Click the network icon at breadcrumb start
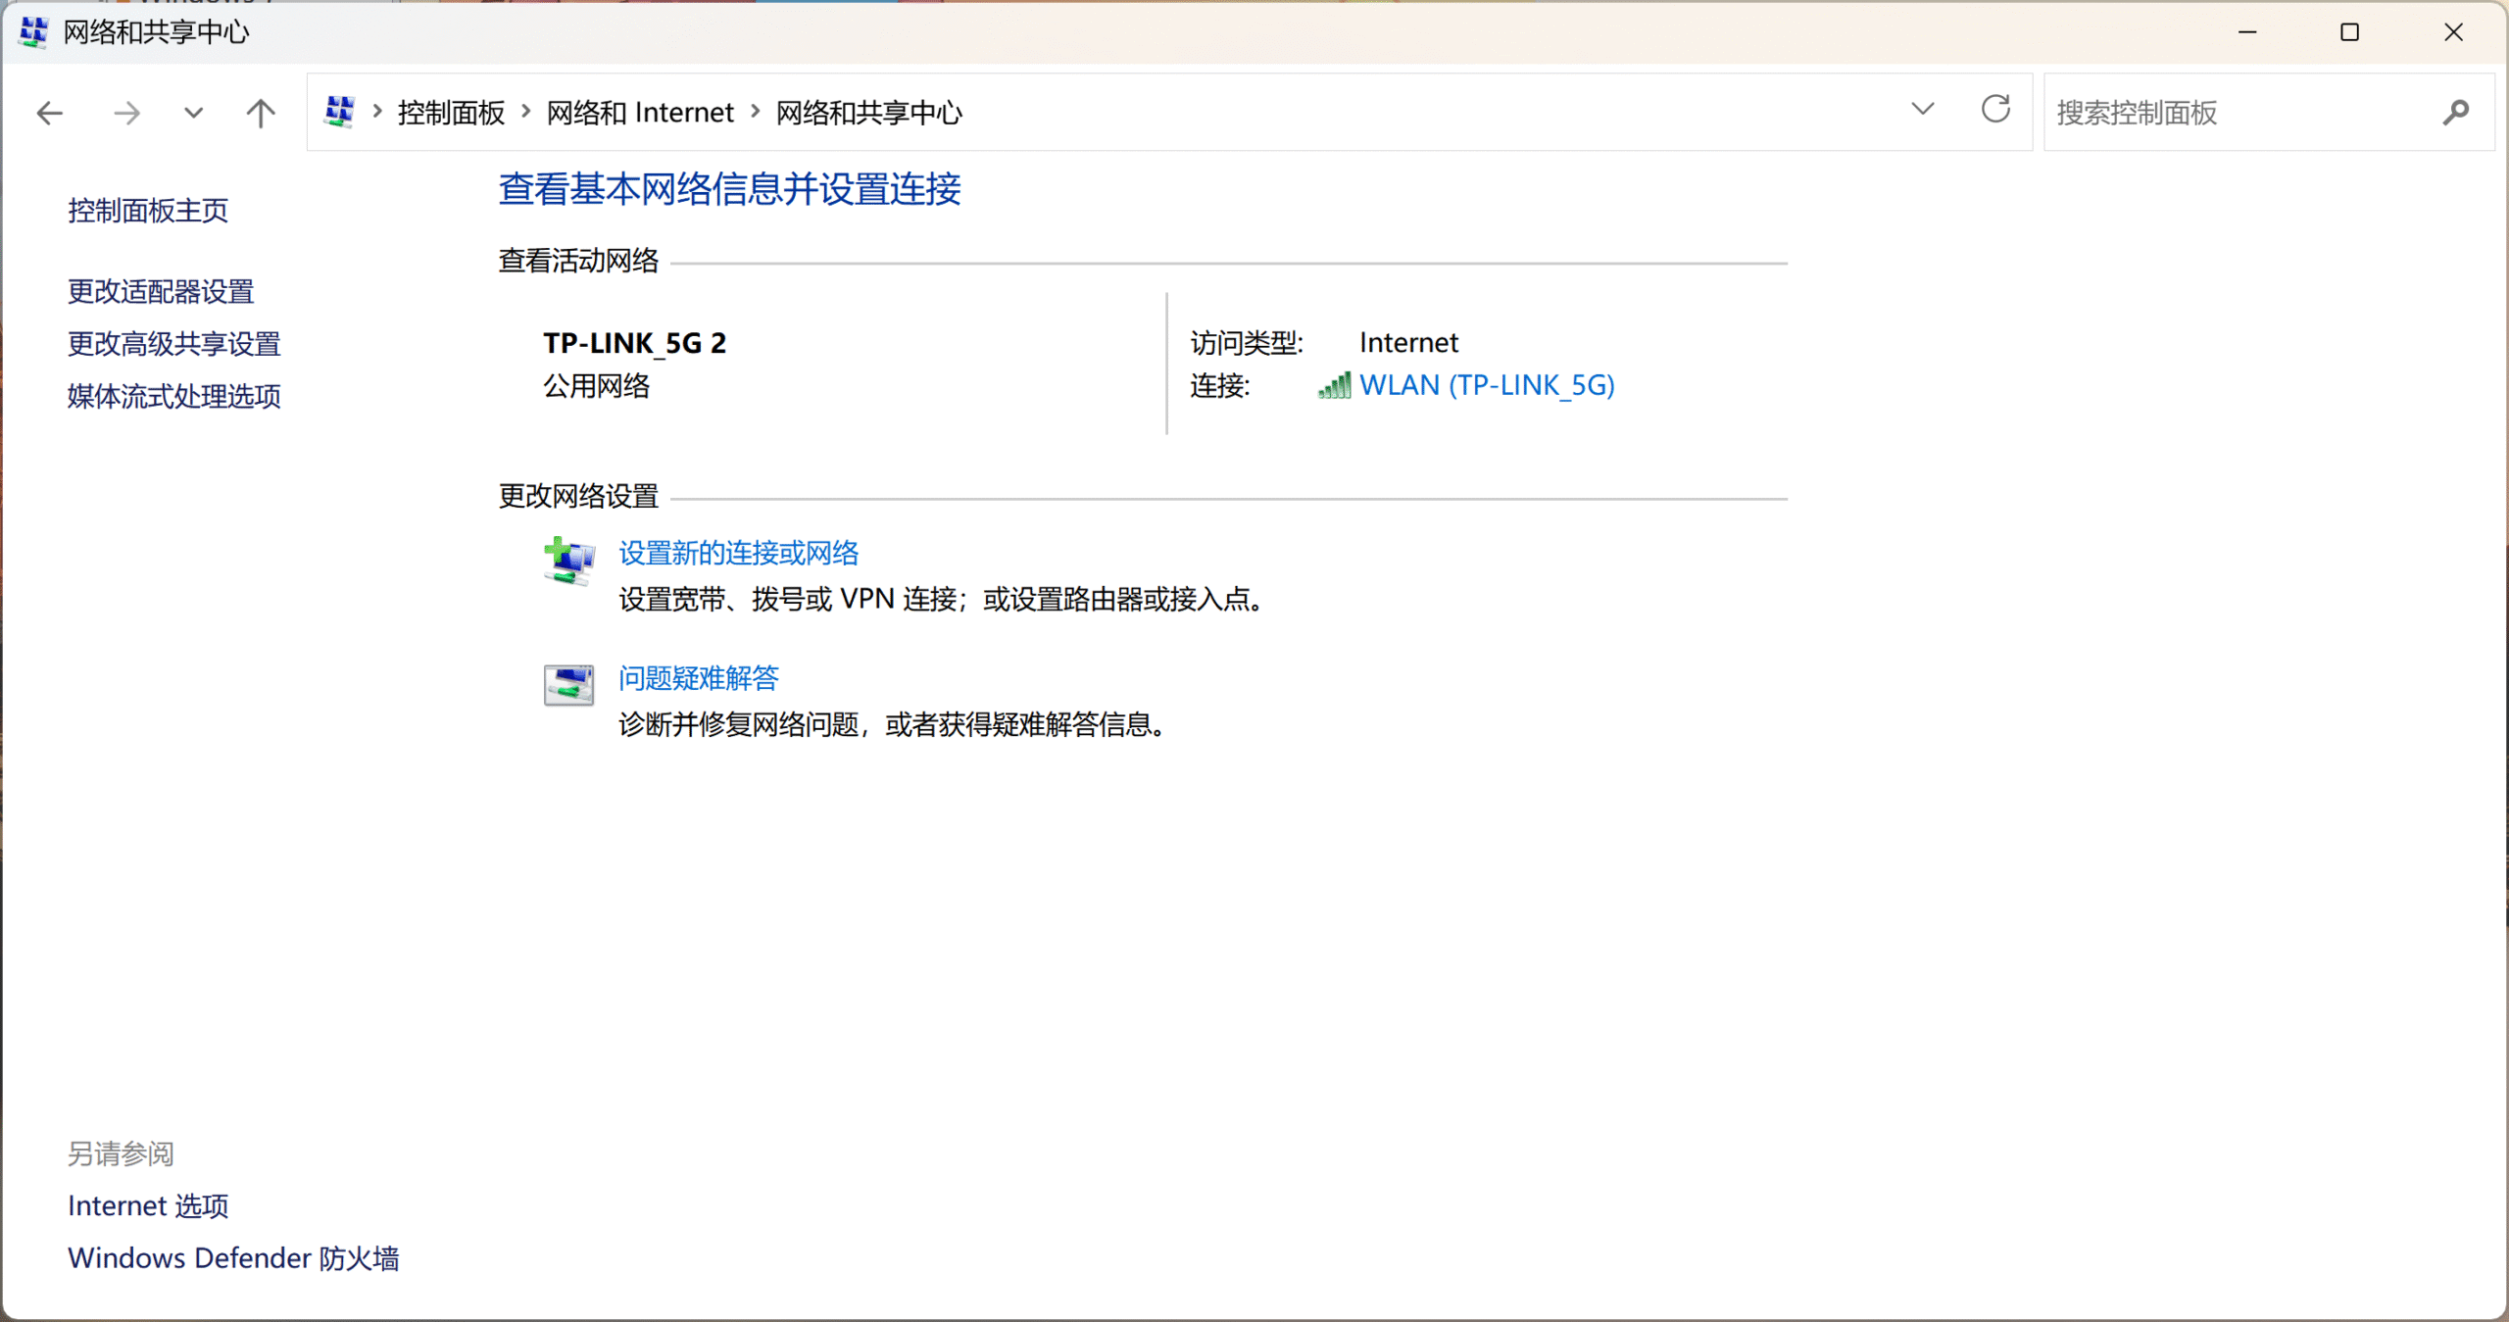 click(339, 111)
